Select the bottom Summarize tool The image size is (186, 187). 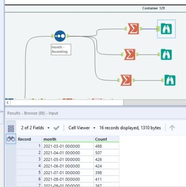[x=126, y=80]
